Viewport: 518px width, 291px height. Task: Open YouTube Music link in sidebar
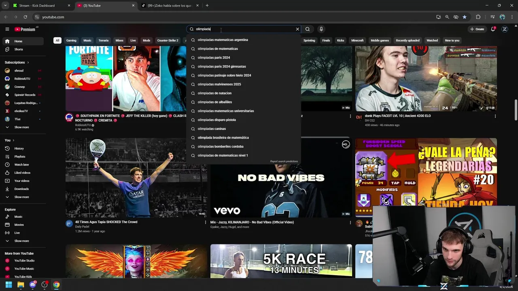[23, 269]
